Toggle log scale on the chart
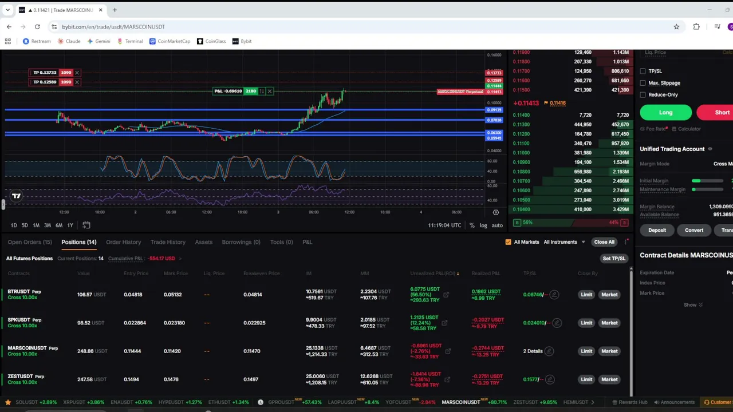 tap(483, 225)
